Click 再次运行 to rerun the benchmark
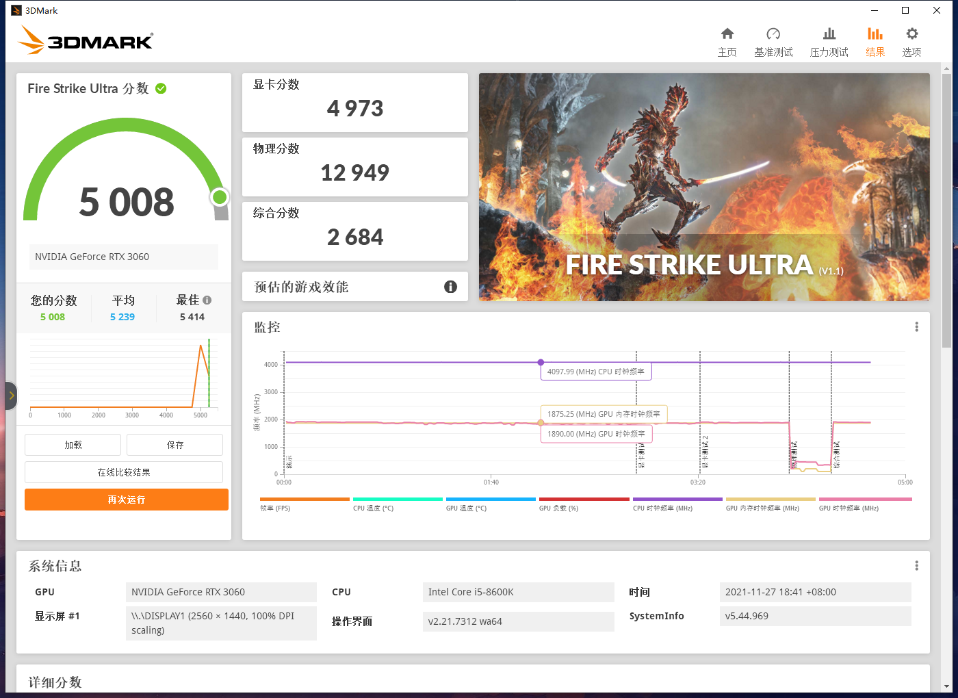Viewport: 958px width, 698px height. [126, 500]
